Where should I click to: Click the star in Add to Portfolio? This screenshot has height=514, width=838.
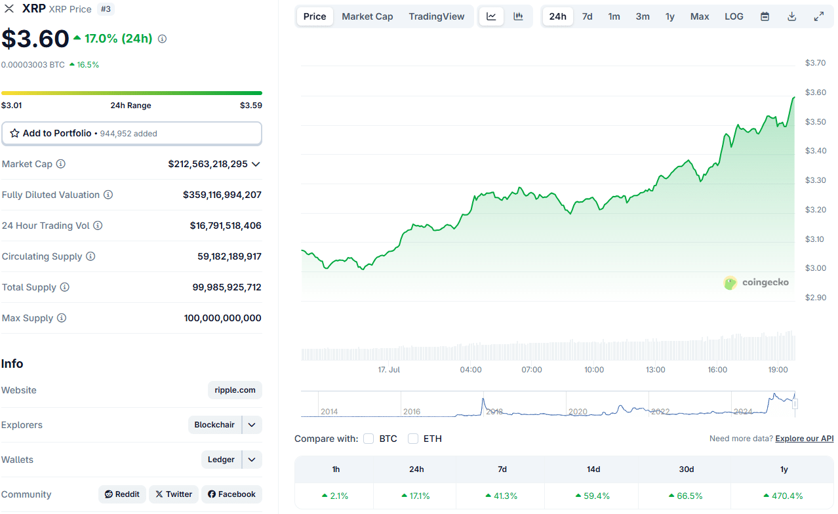click(x=14, y=133)
